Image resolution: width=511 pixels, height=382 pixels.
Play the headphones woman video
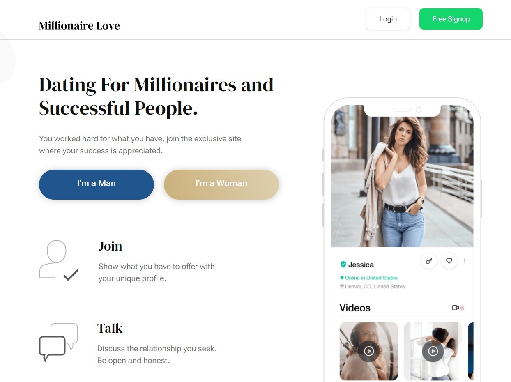click(x=368, y=351)
